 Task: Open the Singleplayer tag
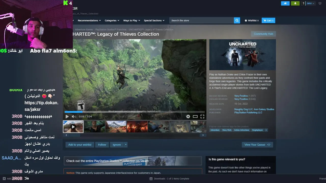click(x=257, y=130)
